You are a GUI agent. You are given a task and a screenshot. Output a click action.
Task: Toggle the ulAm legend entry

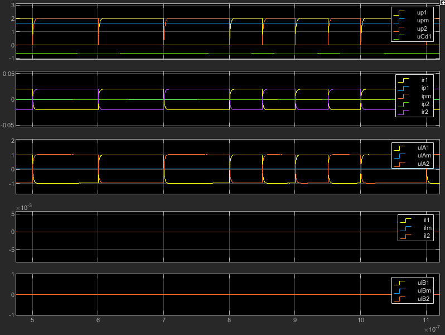tap(413, 155)
